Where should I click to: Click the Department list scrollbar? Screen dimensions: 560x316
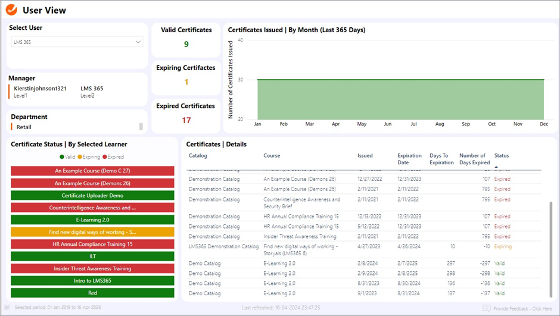pyautogui.click(x=141, y=126)
